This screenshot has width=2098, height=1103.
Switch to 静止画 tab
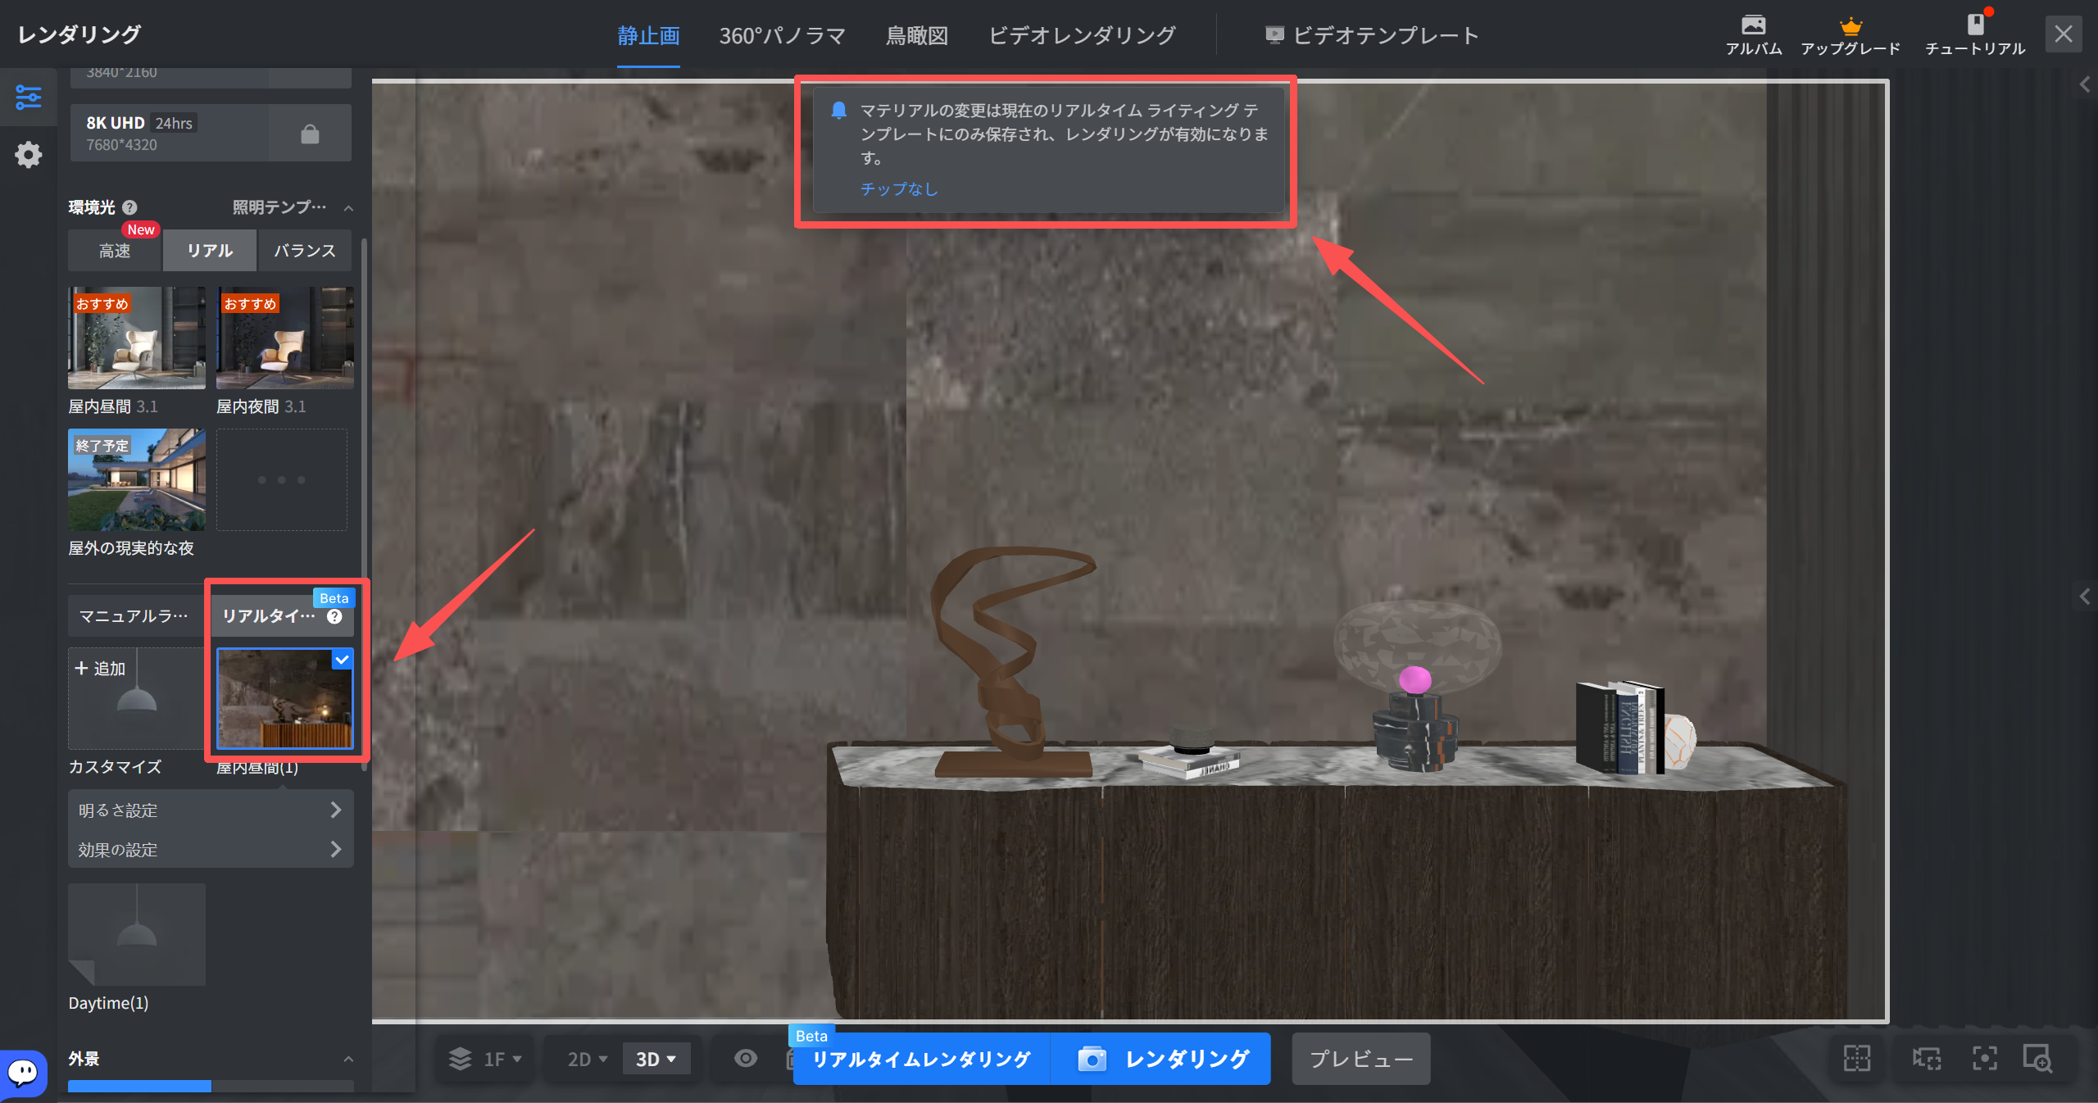[648, 35]
